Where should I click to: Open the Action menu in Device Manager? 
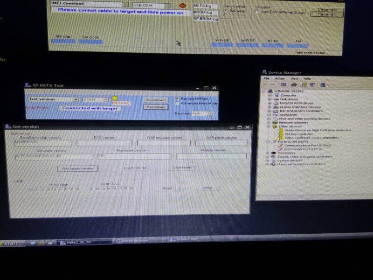click(x=280, y=78)
